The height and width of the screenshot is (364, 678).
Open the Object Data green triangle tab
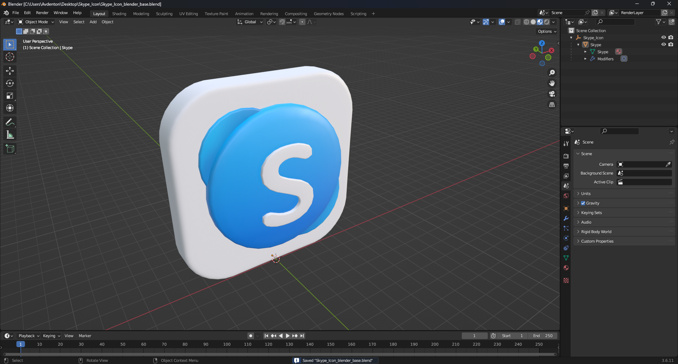[x=566, y=258]
